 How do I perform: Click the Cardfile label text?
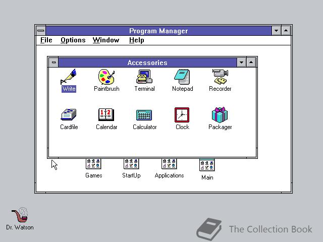click(x=69, y=127)
